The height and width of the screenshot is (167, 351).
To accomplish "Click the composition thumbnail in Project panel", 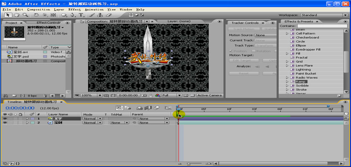I will pyautogui.click(x=14, y=33).
